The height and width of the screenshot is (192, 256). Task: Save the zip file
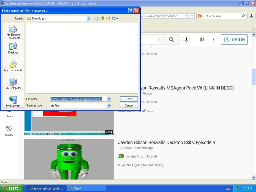click(129, 99)
